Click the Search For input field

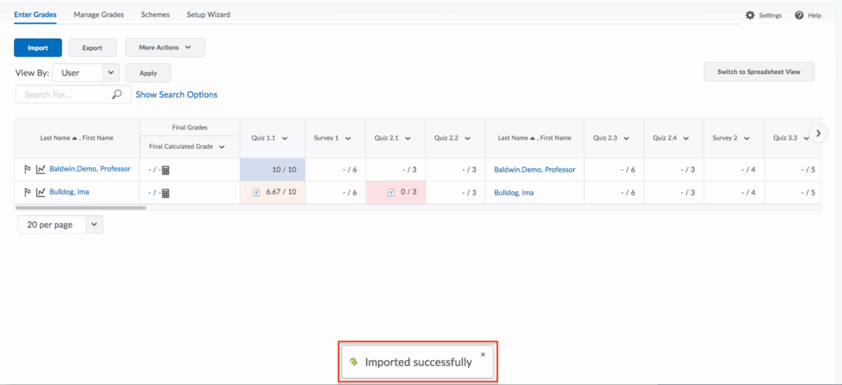(x=64, y=94)
